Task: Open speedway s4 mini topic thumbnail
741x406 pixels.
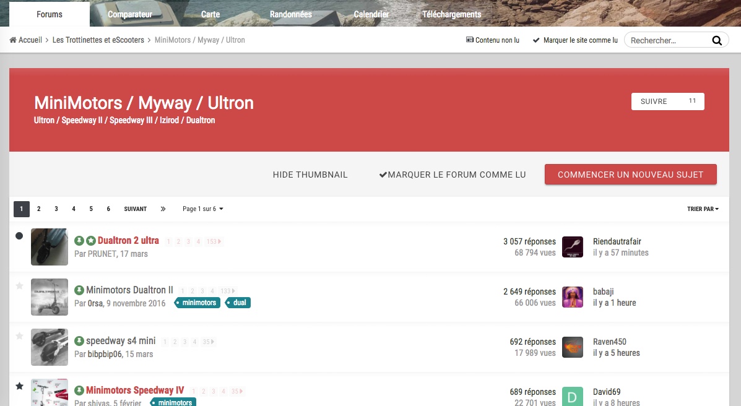Action: [50, 347]
